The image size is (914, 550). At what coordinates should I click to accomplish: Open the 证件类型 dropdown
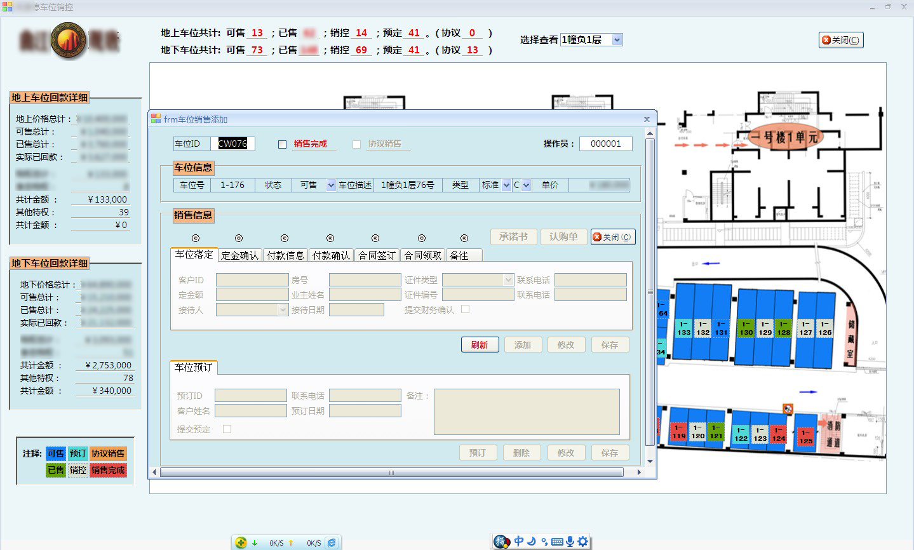pos(508,280)
